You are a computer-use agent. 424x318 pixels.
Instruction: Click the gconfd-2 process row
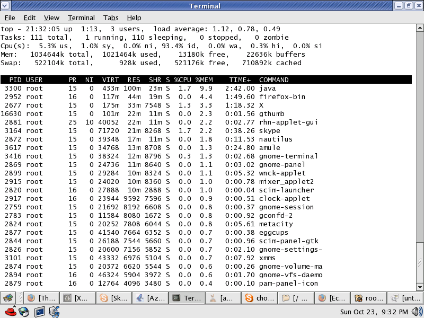point(206,216)
